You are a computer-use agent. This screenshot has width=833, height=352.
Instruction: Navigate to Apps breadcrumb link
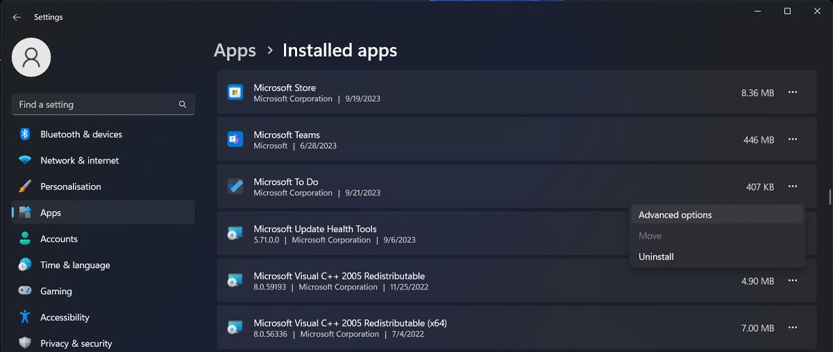[x=235, y=51]
